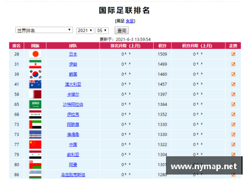Image resolution: width=247 pixels, height=179 pixels.
Task: Open the 乌兹别克斯坦 team link
Action: pyautogui.click(x=73, y=175)
